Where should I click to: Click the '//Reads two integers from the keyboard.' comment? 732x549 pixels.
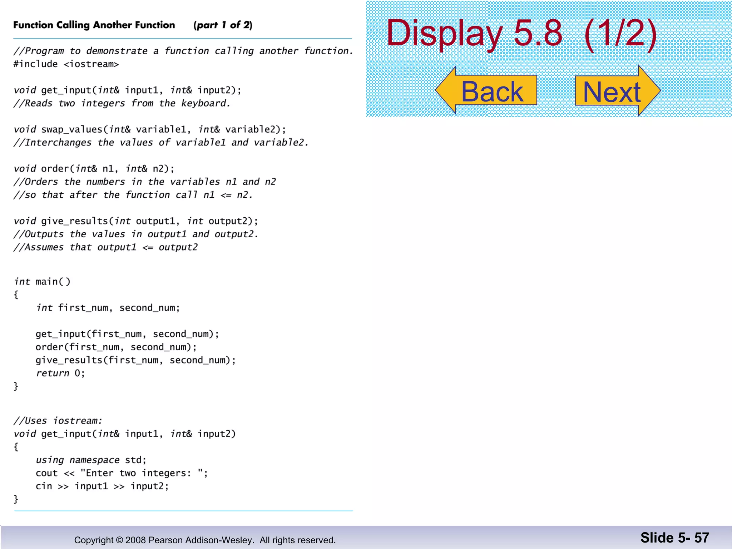click(x=122, y=103)
